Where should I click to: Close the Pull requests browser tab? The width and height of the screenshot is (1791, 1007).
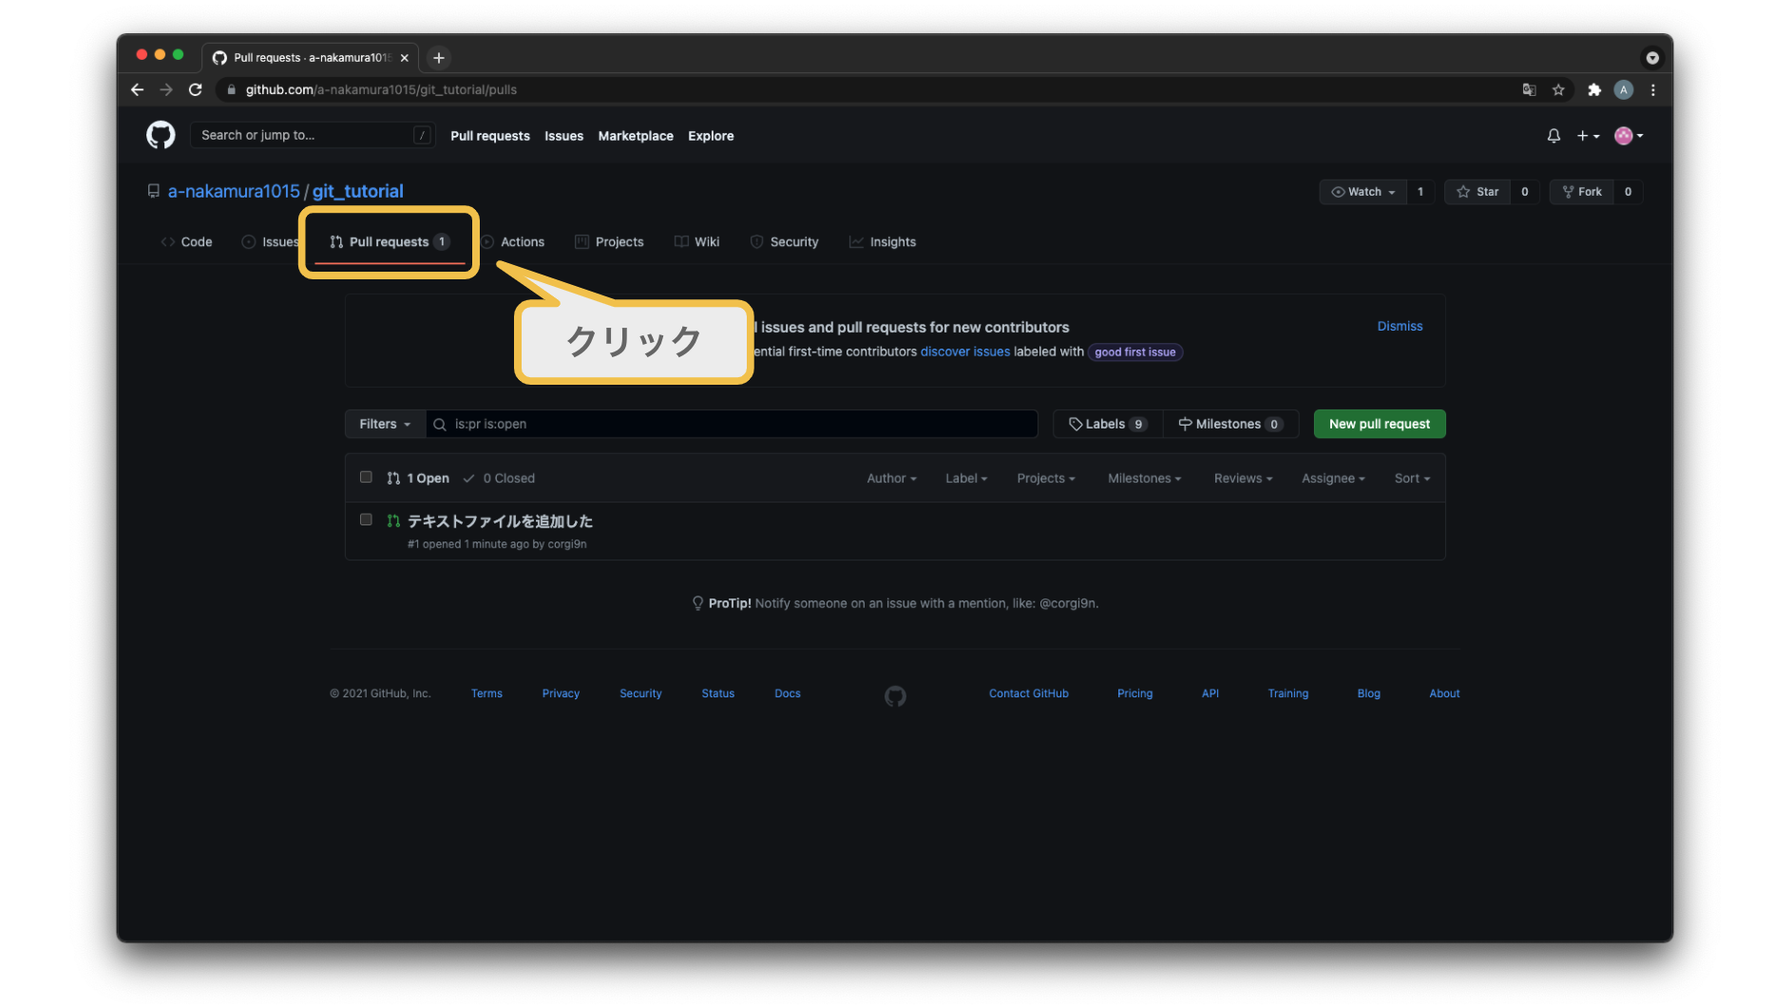point(405,58)
